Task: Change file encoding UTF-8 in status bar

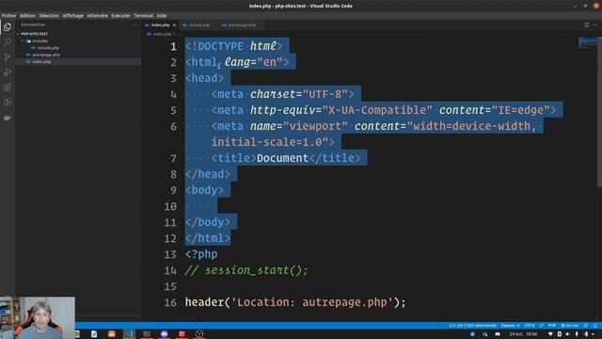Action: pyautogui.click(x=530, y=326)
